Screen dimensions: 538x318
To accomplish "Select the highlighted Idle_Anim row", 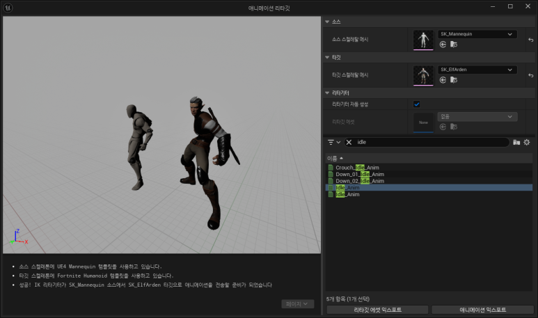I will pyautogui.click(x=429, y=188).
